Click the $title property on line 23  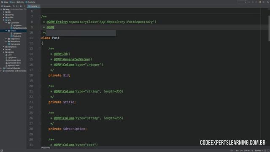[68, 102]
